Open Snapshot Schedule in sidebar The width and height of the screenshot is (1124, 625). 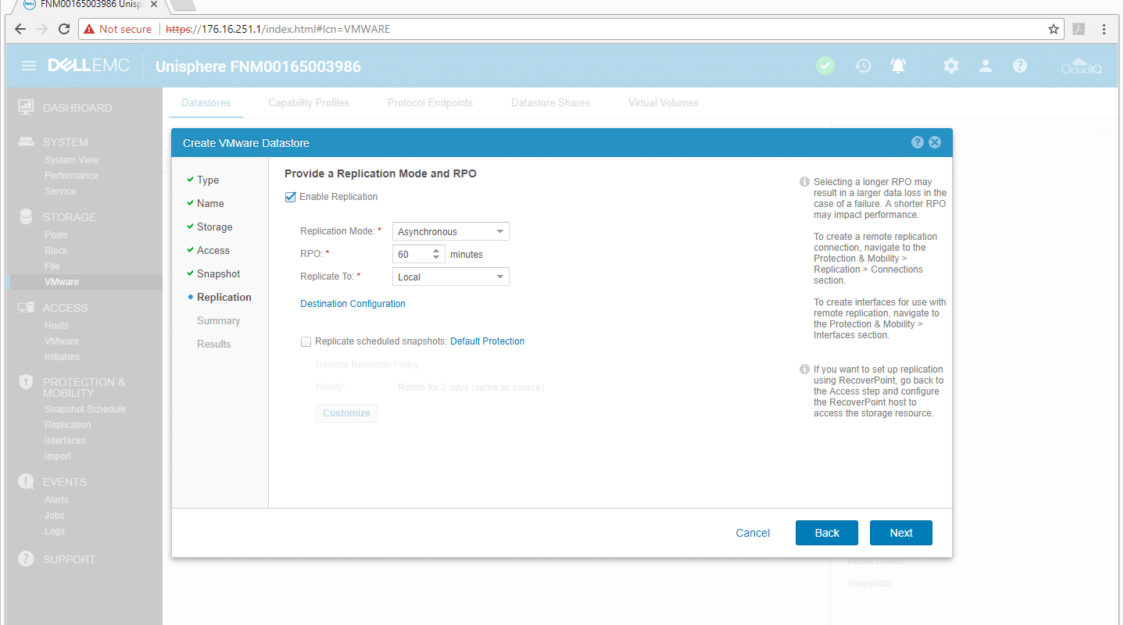pos(85,409)
